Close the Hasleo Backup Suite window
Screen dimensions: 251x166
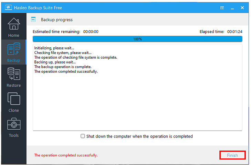click(x=242, y=8)
